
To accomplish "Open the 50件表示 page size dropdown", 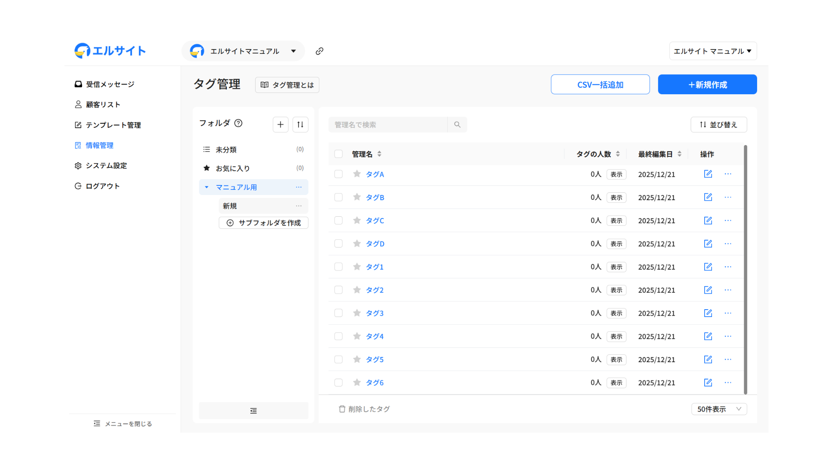I will (718, 409).
